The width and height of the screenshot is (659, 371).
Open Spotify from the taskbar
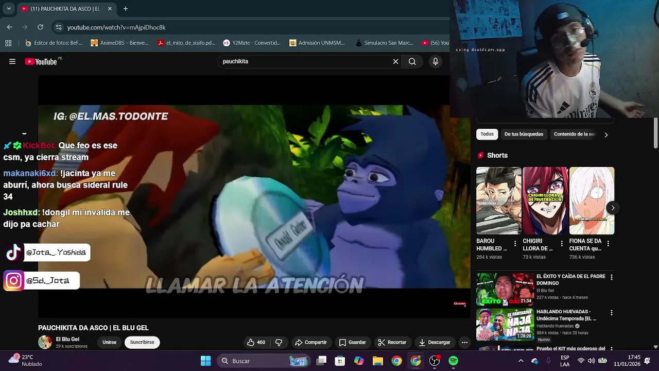(x=453, y=361)
